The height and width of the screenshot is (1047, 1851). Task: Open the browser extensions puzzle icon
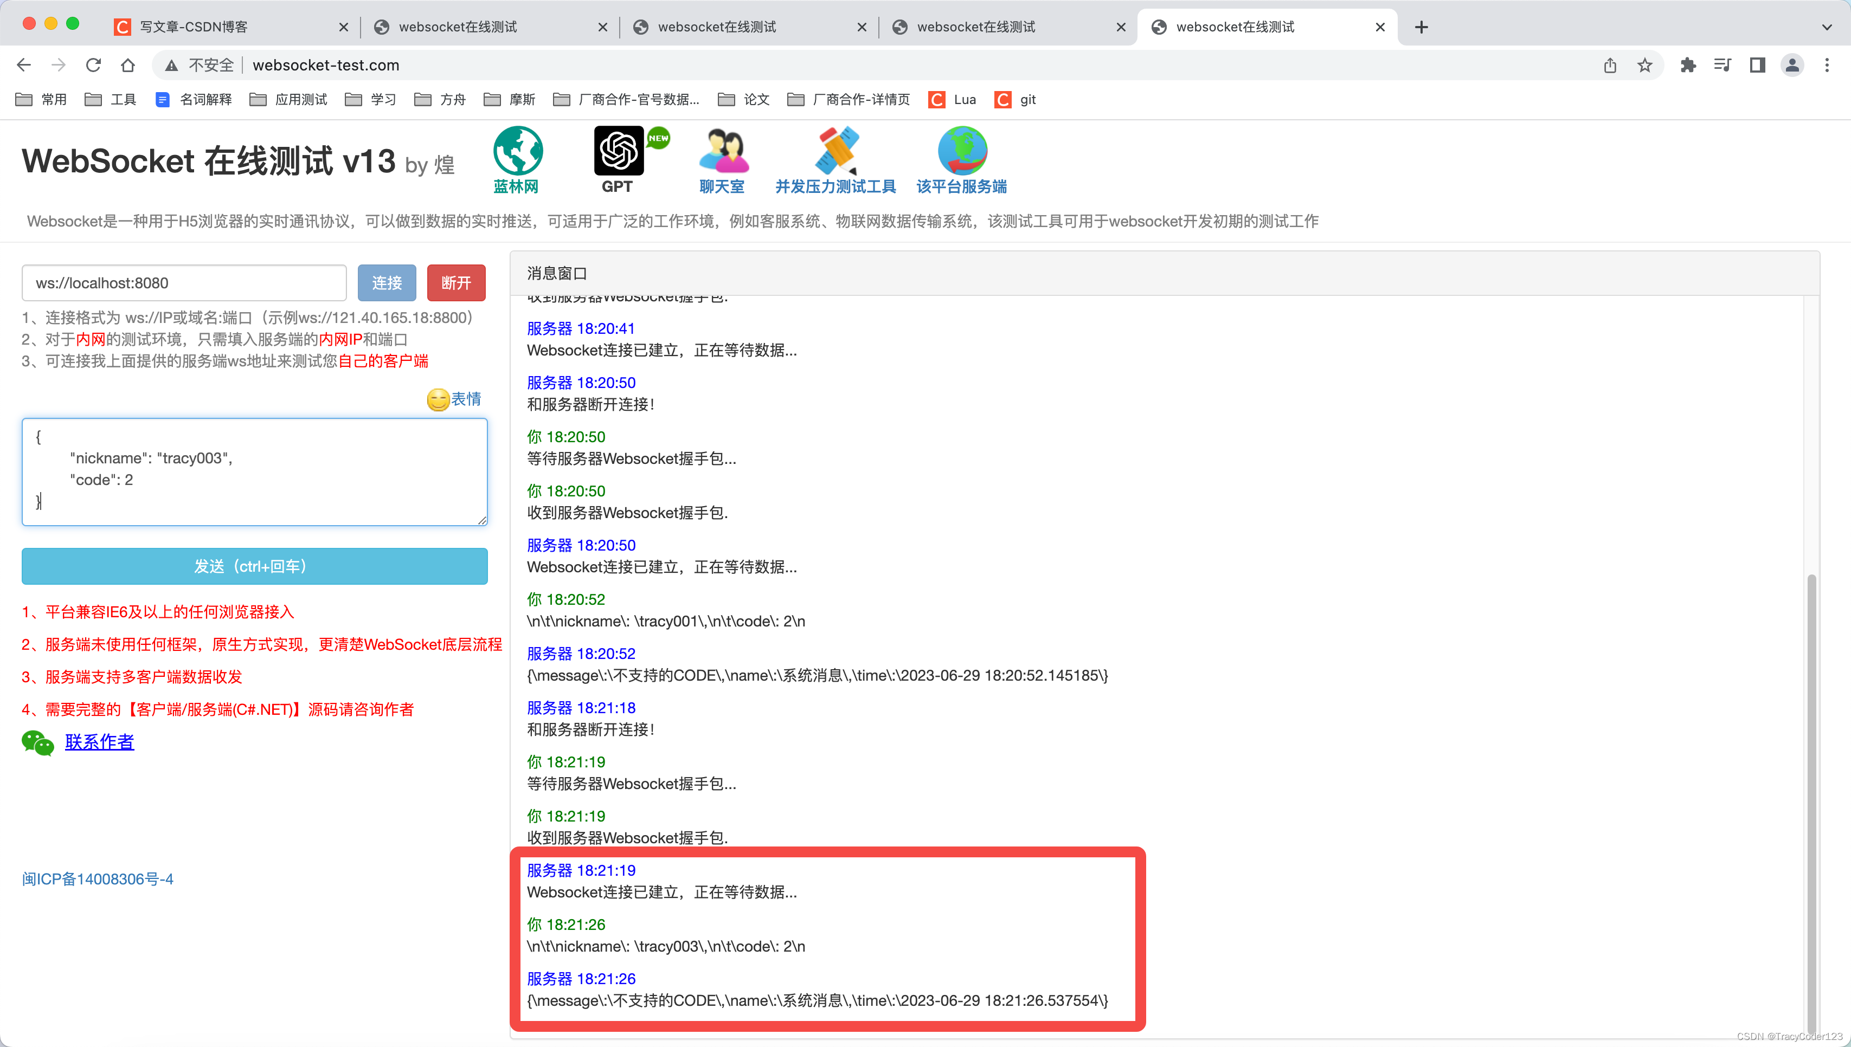1688,64
